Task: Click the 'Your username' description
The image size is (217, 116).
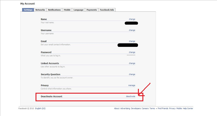Action: (x=47, y=33)
